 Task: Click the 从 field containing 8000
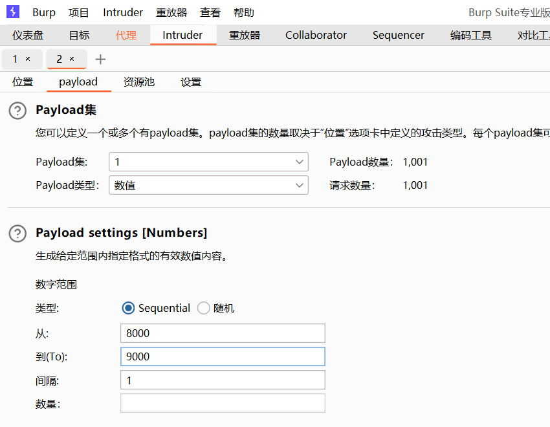point(223,333)
